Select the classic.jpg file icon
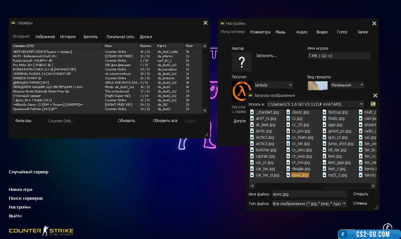401x239 pixels. (289, 112)
